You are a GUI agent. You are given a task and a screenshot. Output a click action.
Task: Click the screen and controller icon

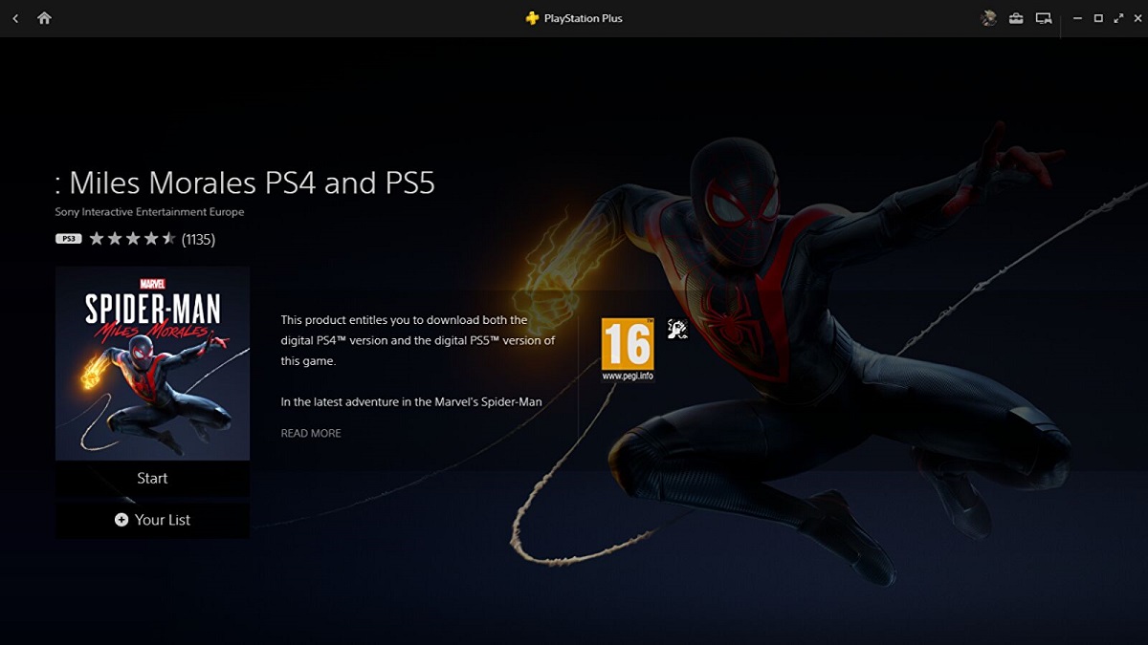(x=1044, y=18)
